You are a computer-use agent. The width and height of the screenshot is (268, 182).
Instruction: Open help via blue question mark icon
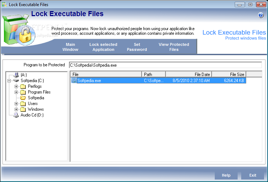[260, 15]
